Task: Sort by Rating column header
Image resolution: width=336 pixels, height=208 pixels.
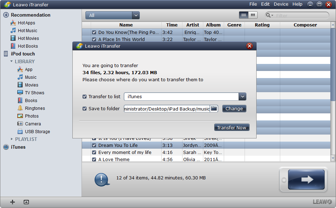Action: pyautogui.click(x=262, y=25)
